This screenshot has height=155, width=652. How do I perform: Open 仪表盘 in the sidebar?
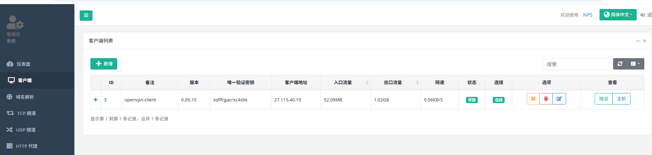[x=23, y=64]
